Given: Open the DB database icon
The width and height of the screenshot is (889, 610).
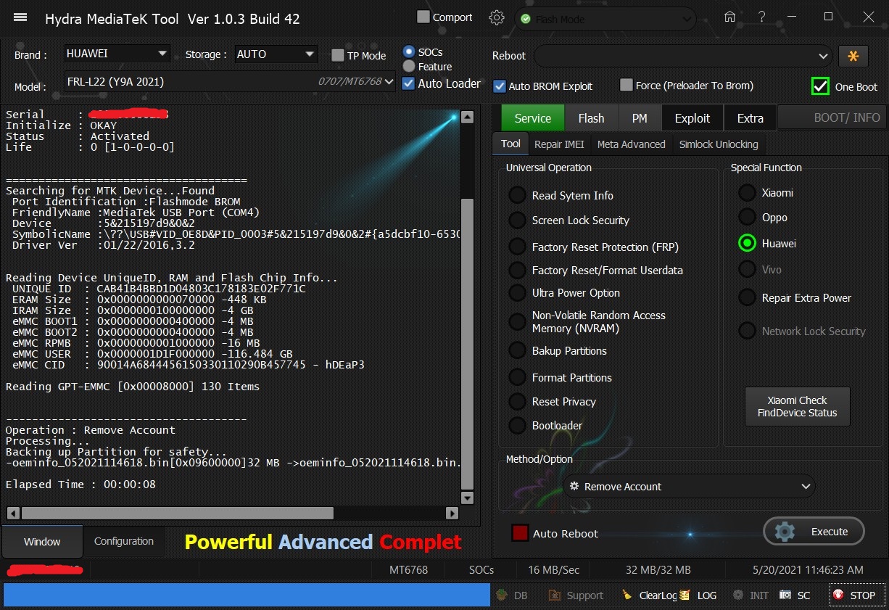Looking at the screenshot, I should coord(503,595).
